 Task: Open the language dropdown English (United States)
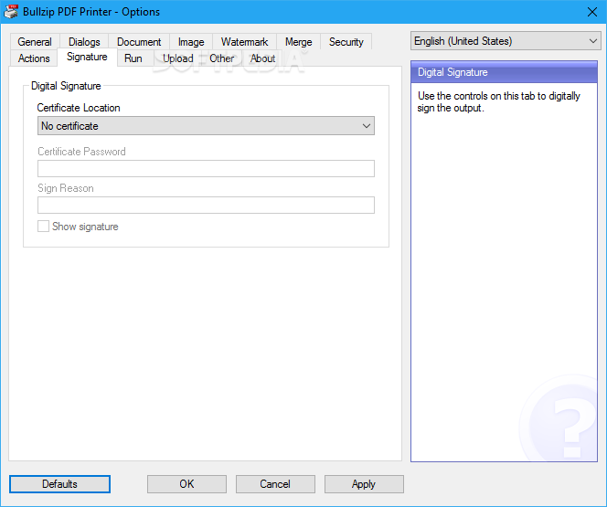pyautogui.click(x=506, y=41)
